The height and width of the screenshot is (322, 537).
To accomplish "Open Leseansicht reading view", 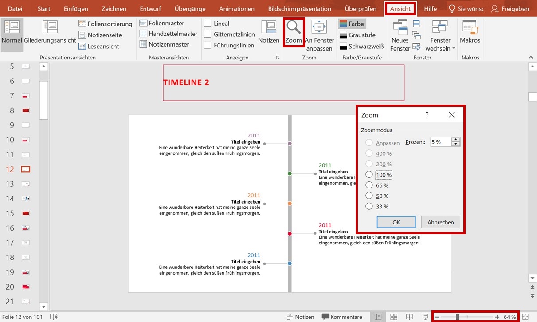I will pos(98,46).
